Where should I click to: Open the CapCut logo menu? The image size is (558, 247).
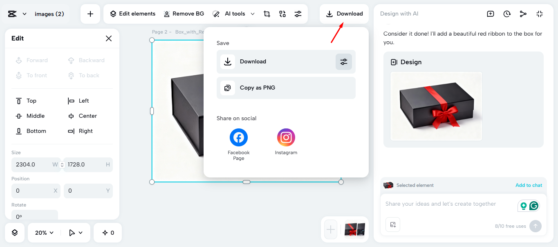tap(17, 14)
